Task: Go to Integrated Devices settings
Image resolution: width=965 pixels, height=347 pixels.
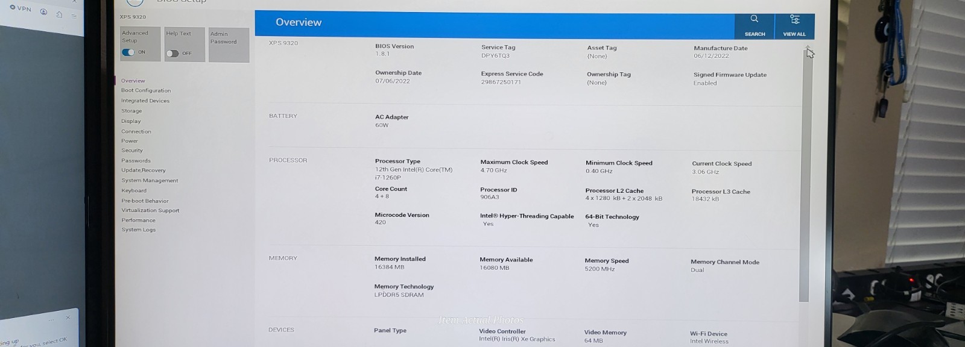Action: [x=145, y=101]
